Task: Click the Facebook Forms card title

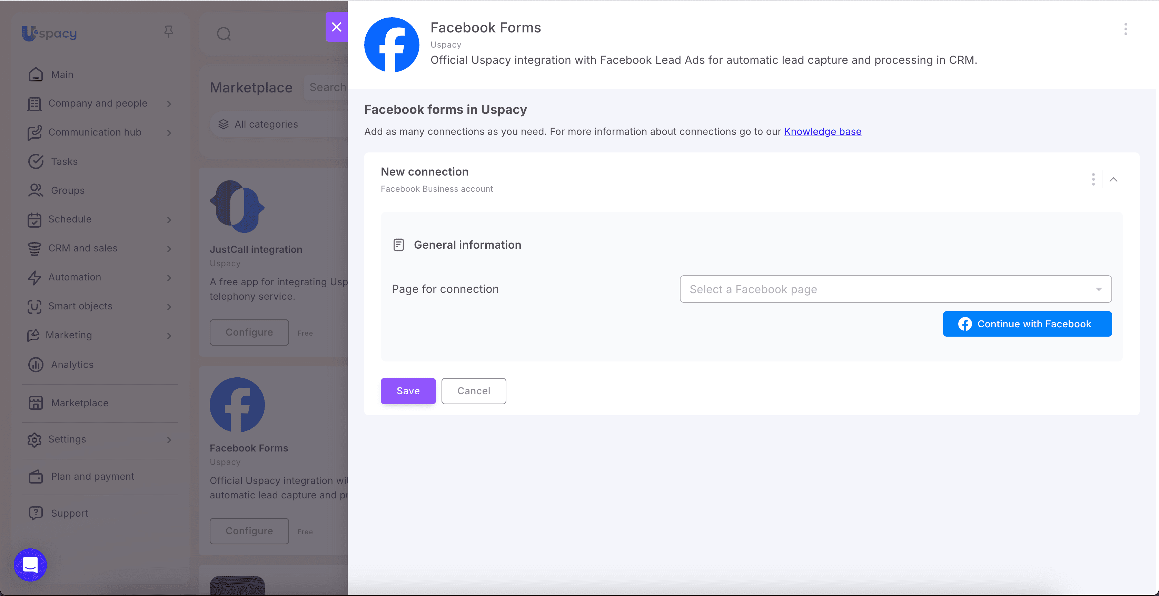Action: coord(249,448)
